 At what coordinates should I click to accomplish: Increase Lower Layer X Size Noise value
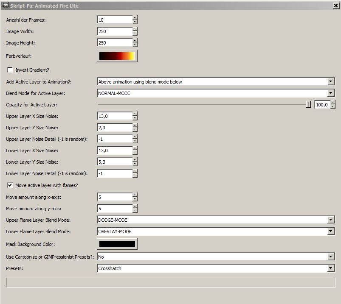coord(135,148)
